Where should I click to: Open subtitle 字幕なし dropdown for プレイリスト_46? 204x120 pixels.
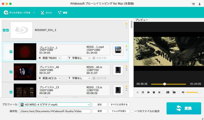[79, 78]
